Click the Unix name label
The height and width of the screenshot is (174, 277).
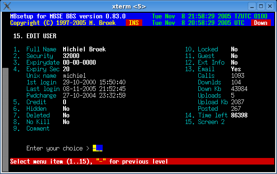click(41, 75)
